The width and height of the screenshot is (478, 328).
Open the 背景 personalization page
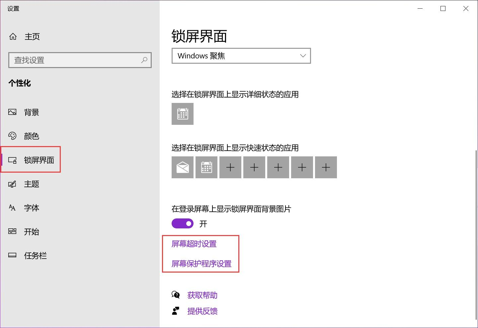pyautogui.click(x=80, y=112)
